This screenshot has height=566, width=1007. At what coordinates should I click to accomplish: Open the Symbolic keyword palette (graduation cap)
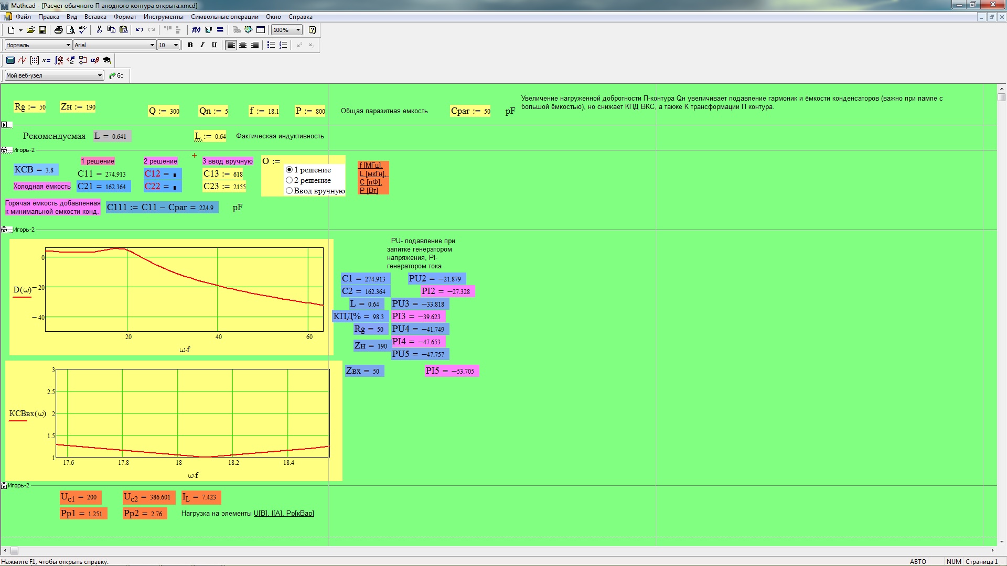pos(107,60)
